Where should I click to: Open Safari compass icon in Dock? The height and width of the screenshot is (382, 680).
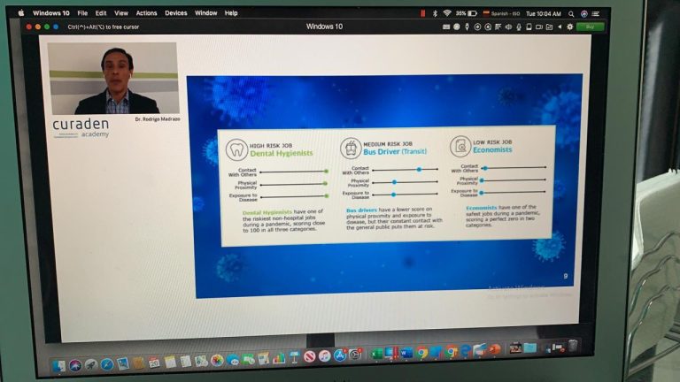[x=106, y=363]
